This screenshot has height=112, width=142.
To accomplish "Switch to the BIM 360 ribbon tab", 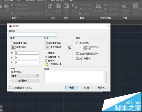I will click(x=43, y=1).
